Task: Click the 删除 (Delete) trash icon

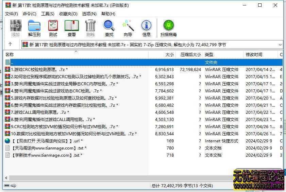Action: (x=90, y=28)
